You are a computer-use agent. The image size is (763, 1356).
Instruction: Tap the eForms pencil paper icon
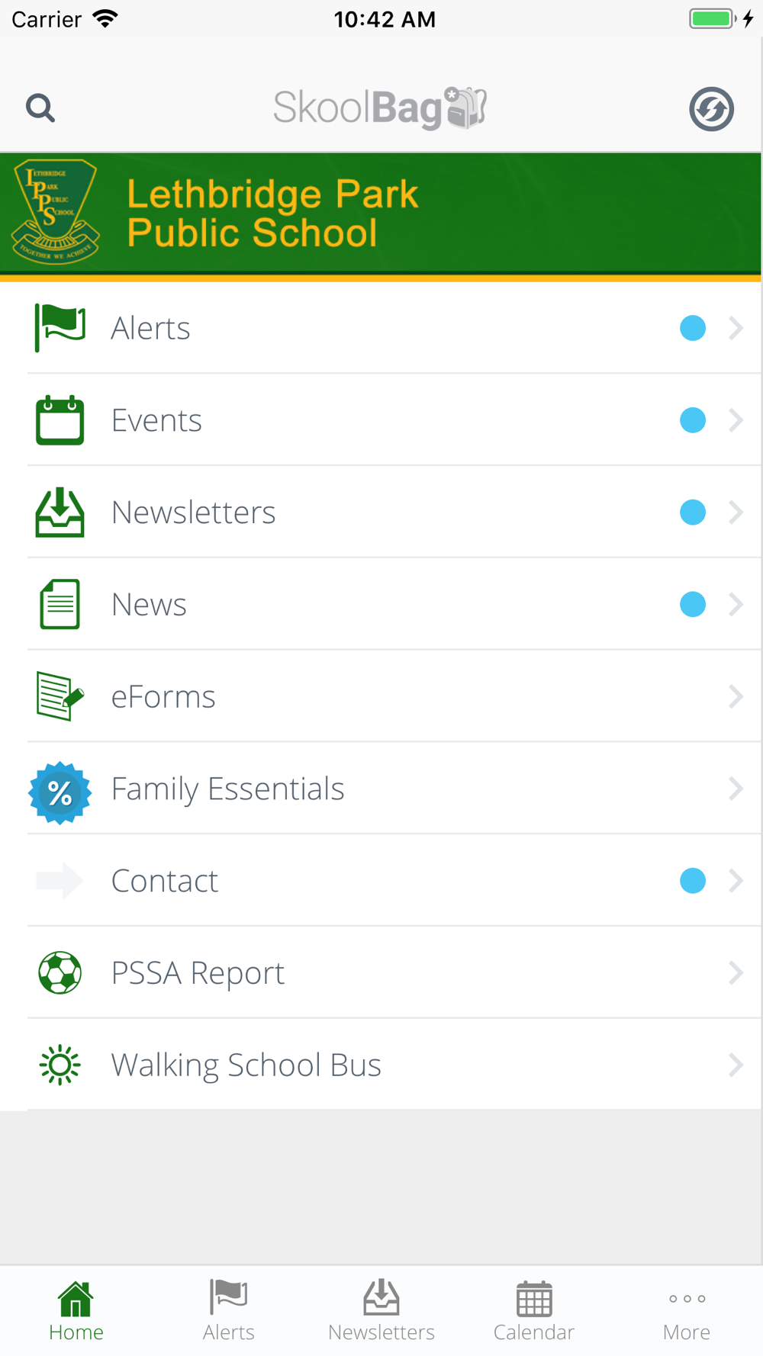click(x=60, y=696)
